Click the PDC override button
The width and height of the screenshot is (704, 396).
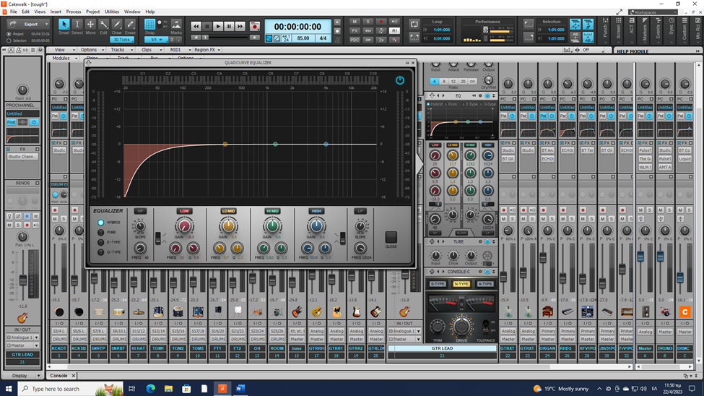[355, 40]
